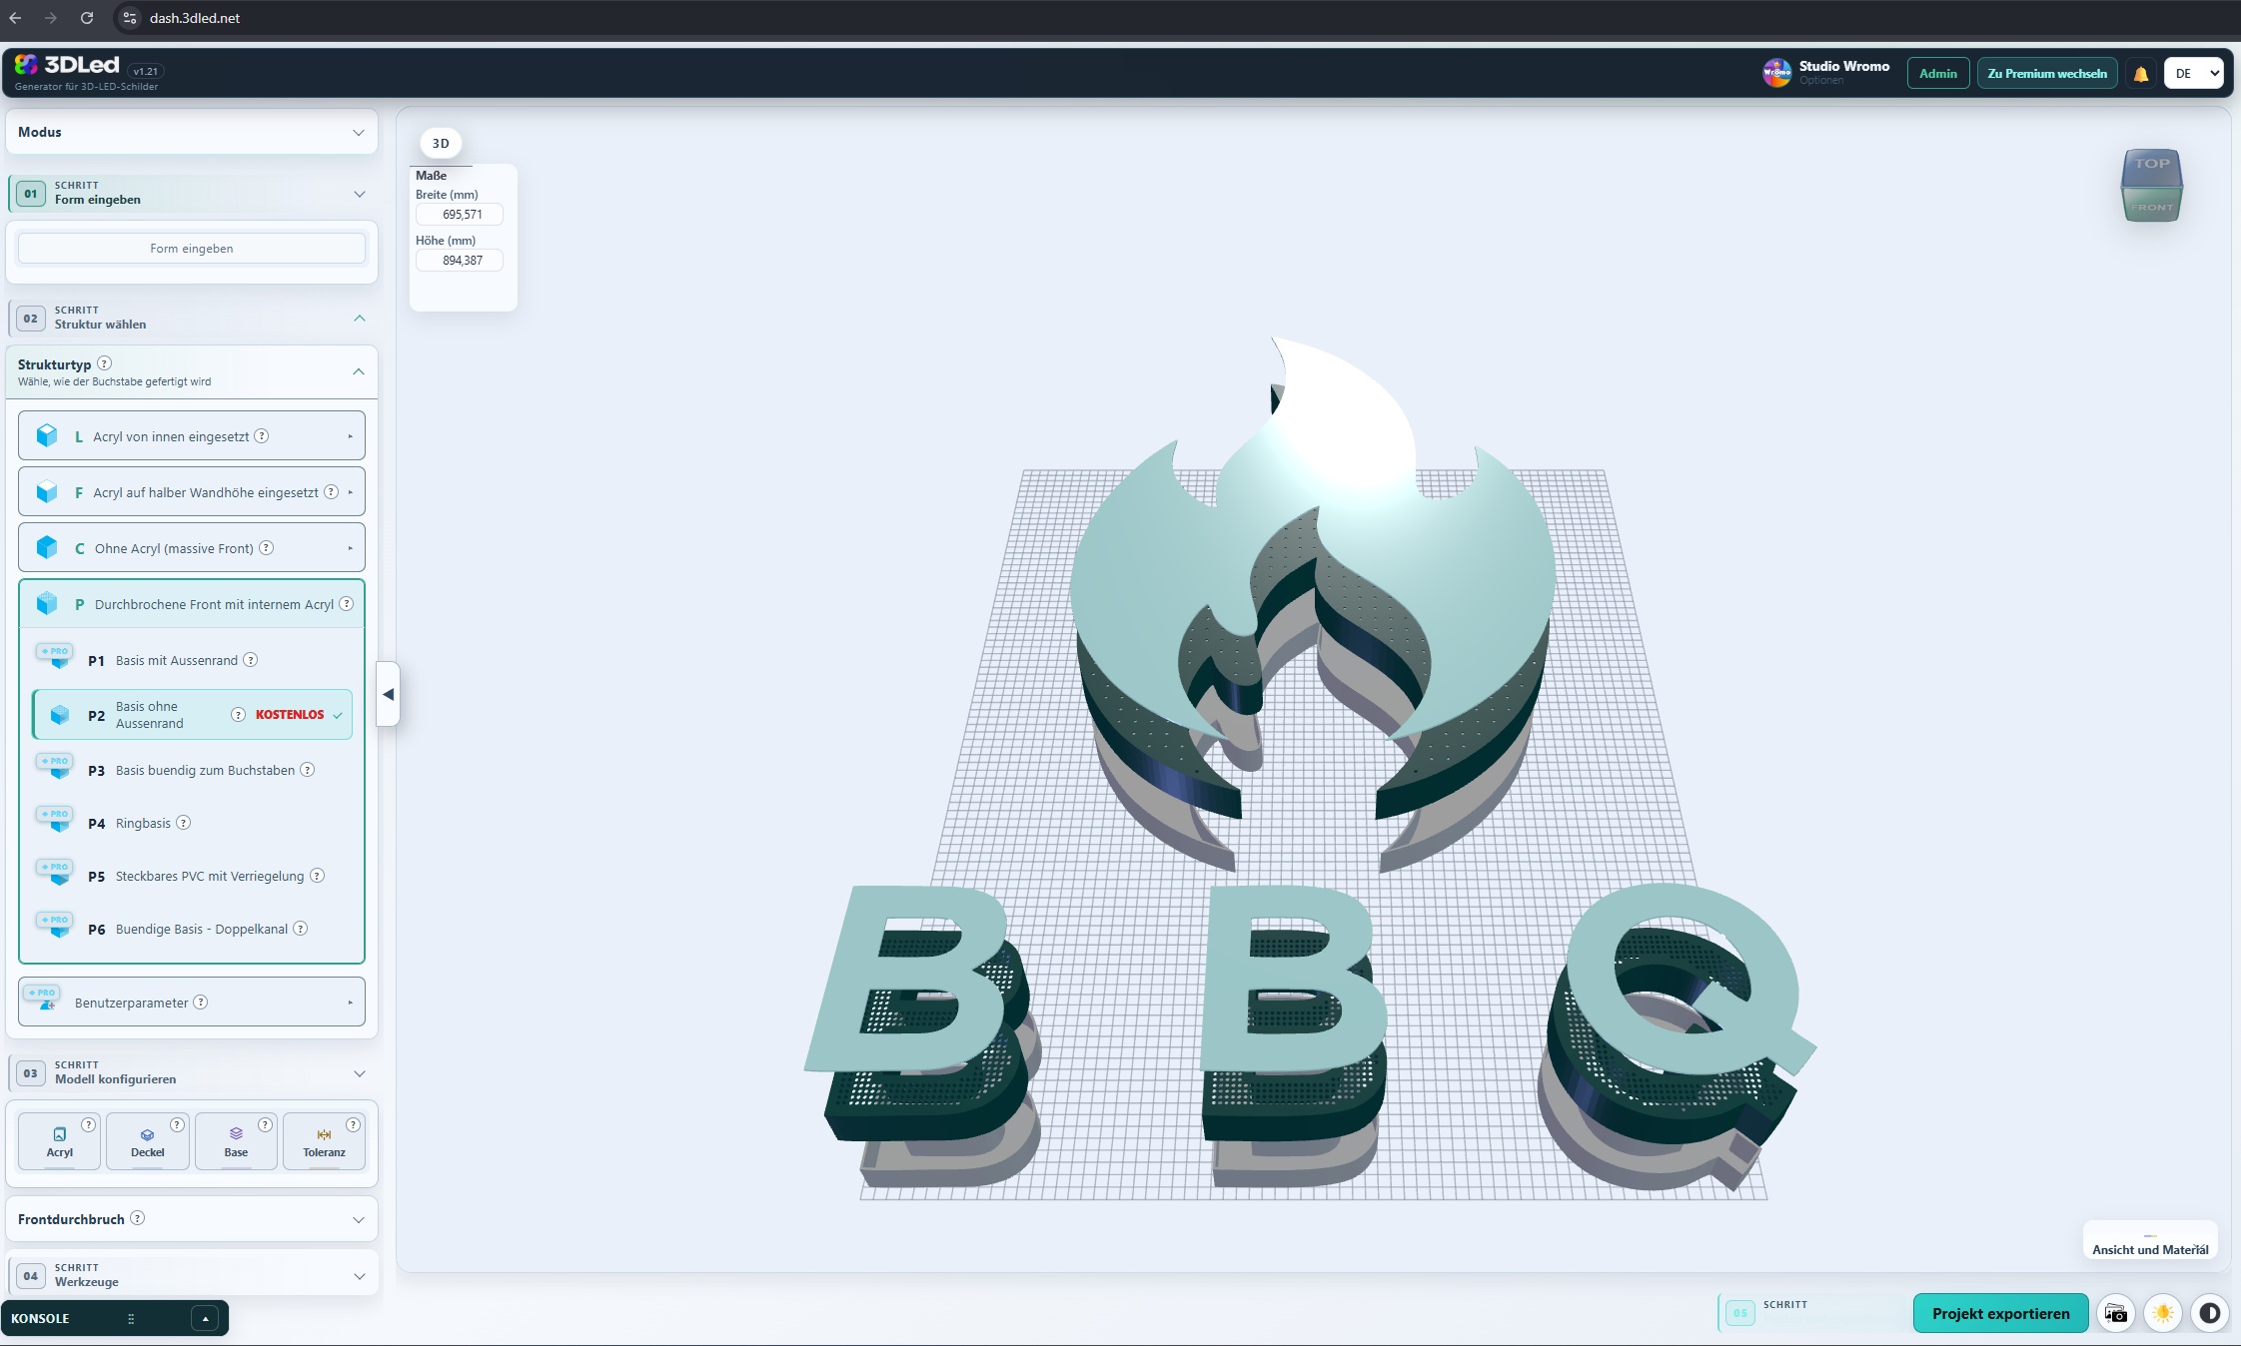Expand the Modus panel
2241x1346 pixels.
click(x=192, y=132)
